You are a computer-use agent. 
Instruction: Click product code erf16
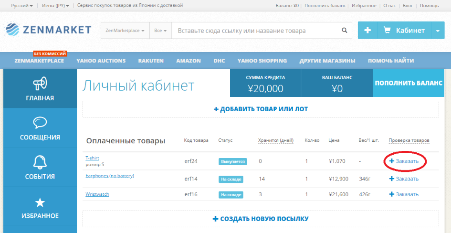(x=191, y=194)
